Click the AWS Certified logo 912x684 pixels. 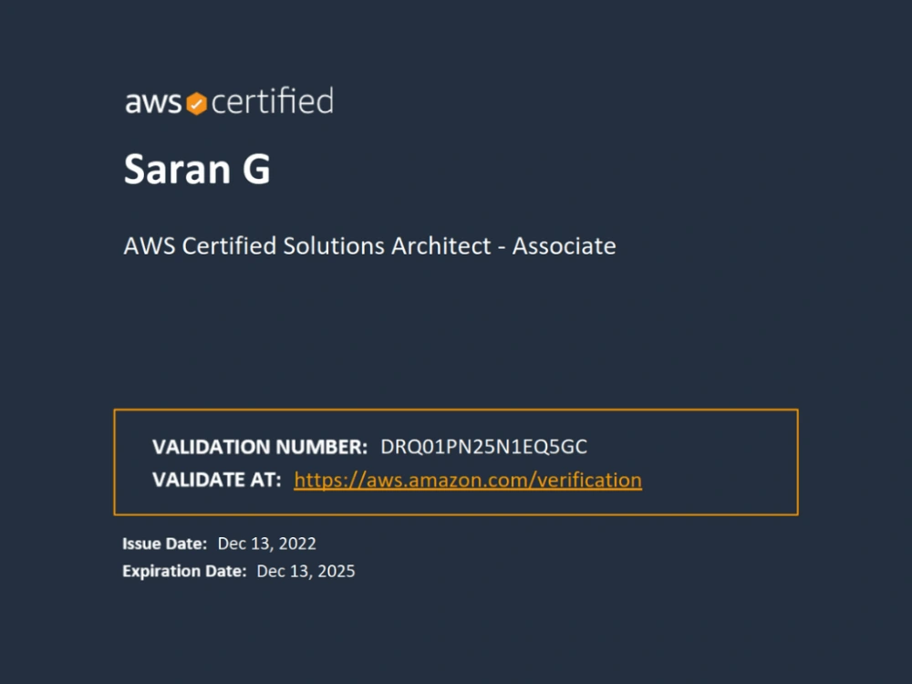pyautogui.click(x=229, y=102)
